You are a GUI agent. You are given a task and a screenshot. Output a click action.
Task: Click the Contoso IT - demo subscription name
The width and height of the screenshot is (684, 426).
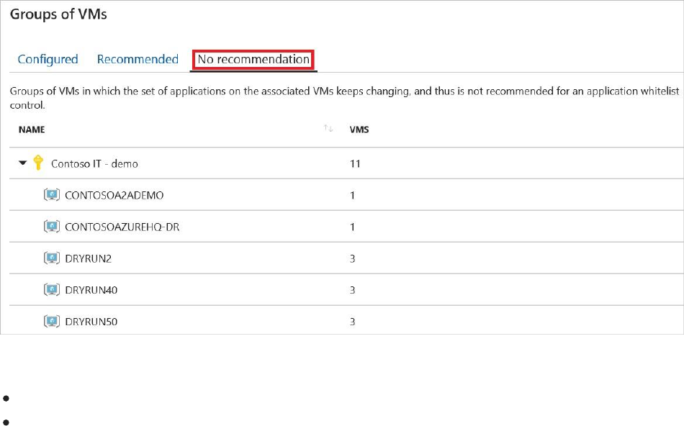tap(94, 163)
